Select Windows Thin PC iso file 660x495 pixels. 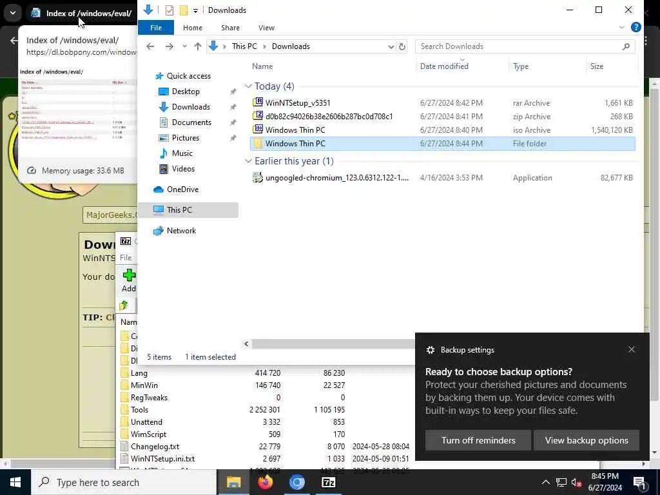tap(442, 130)
